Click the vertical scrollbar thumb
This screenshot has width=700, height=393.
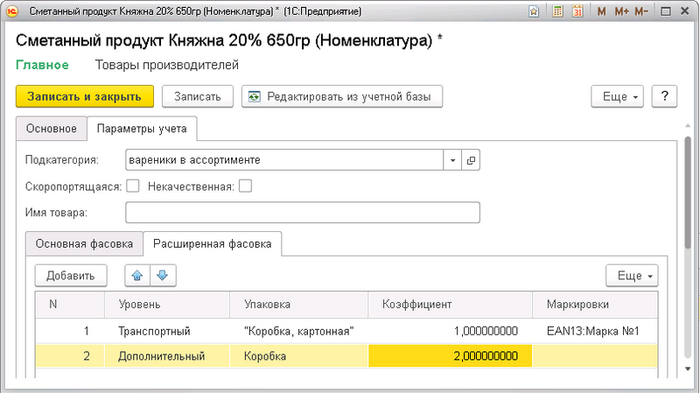click(688, 192)
